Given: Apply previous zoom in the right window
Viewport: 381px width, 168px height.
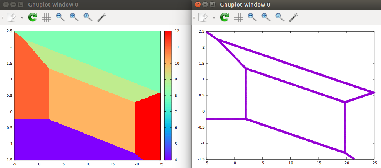Looking at the screenshot, I should click(252, 17).
